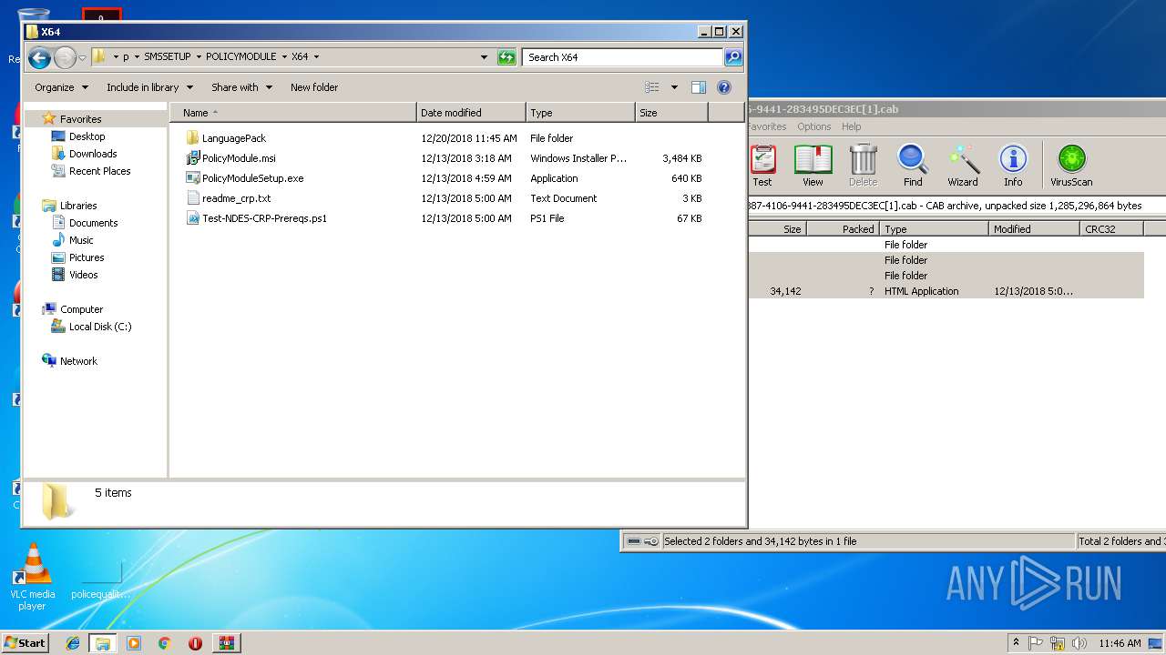The height and width of the screenshot is (655, 1166).
Task: Open Downloads in the navigation pane
Action: 93,154
